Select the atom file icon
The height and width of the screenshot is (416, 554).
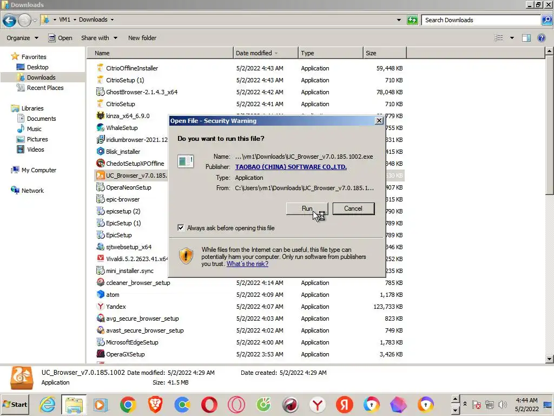(x=100, y=294)
